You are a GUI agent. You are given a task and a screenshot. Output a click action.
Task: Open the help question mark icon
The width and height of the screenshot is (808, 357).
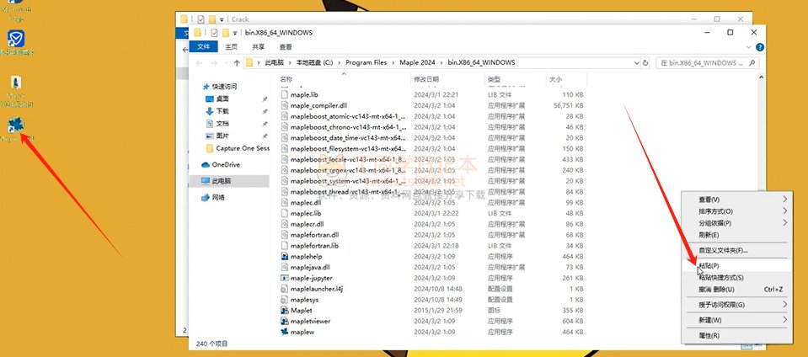(x=757, y=47)
